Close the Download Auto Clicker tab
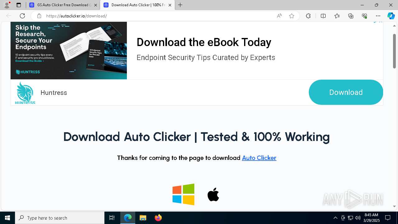Image resolution: width=398 pixels, height=224 pixels. tap(170, 5)
